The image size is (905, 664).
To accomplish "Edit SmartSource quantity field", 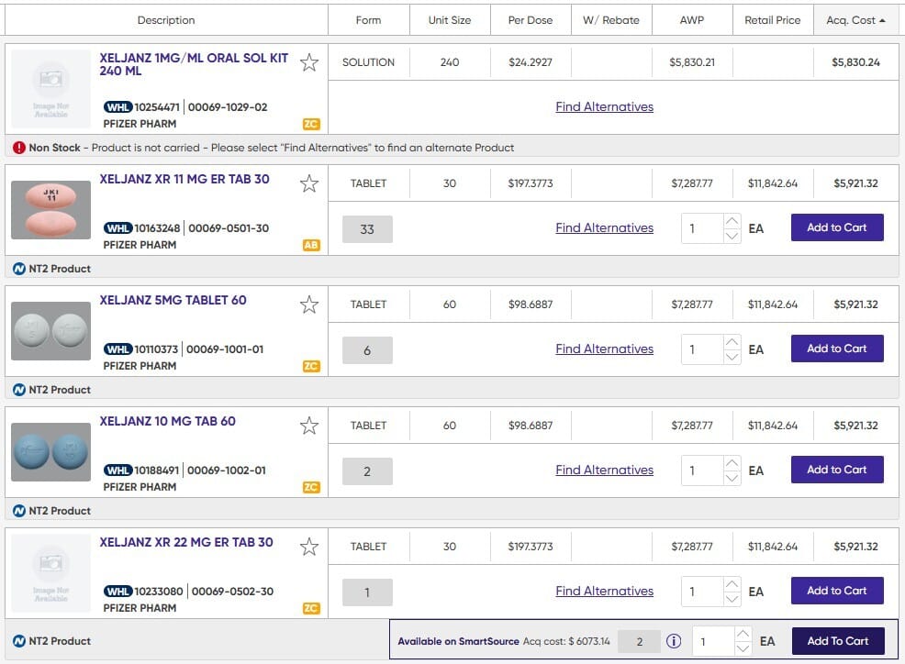I will pyautogui.click(x=713, y=641).
